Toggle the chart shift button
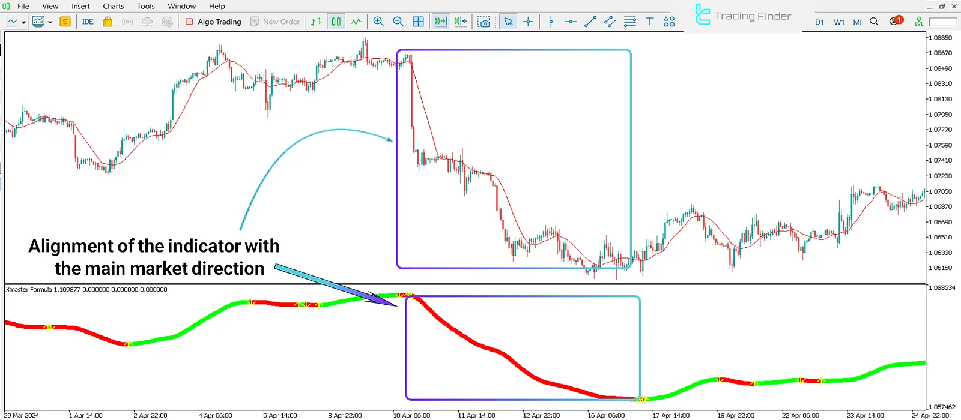 (x=461, y=22)
